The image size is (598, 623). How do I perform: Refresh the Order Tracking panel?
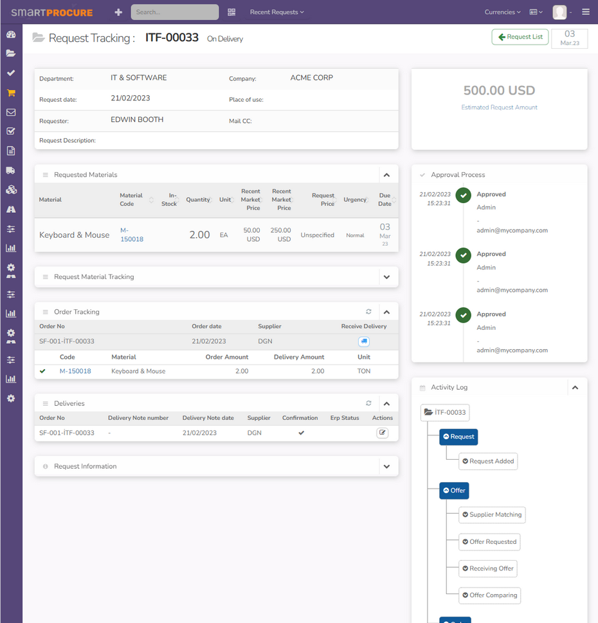coord(368,312)
